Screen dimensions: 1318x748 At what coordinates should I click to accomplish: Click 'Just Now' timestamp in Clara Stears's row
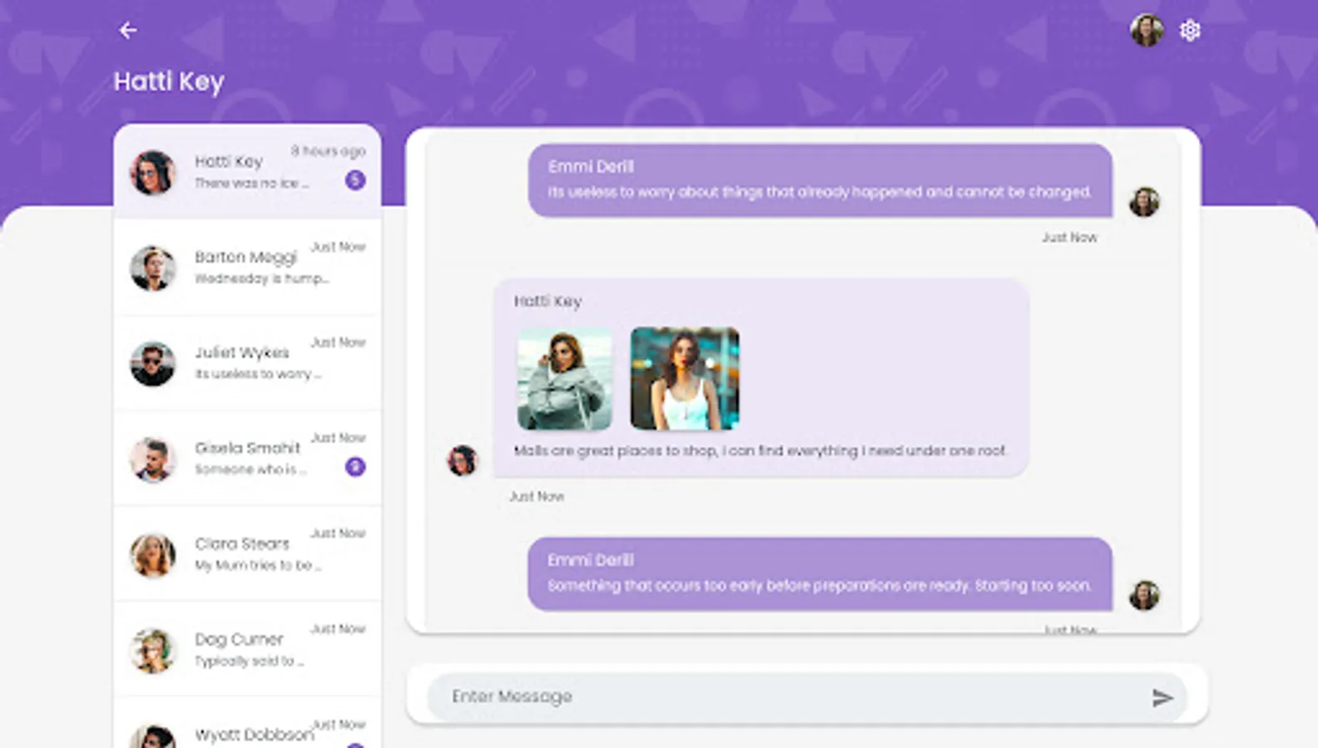point(338,534)
